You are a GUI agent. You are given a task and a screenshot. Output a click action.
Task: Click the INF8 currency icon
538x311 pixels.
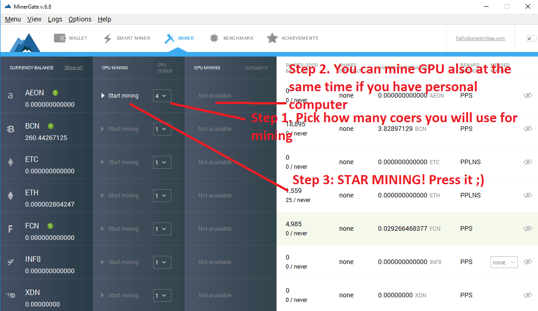coord(11,262)
